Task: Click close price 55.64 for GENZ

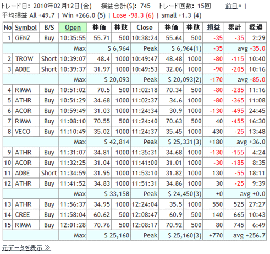Action: (174, 38)
